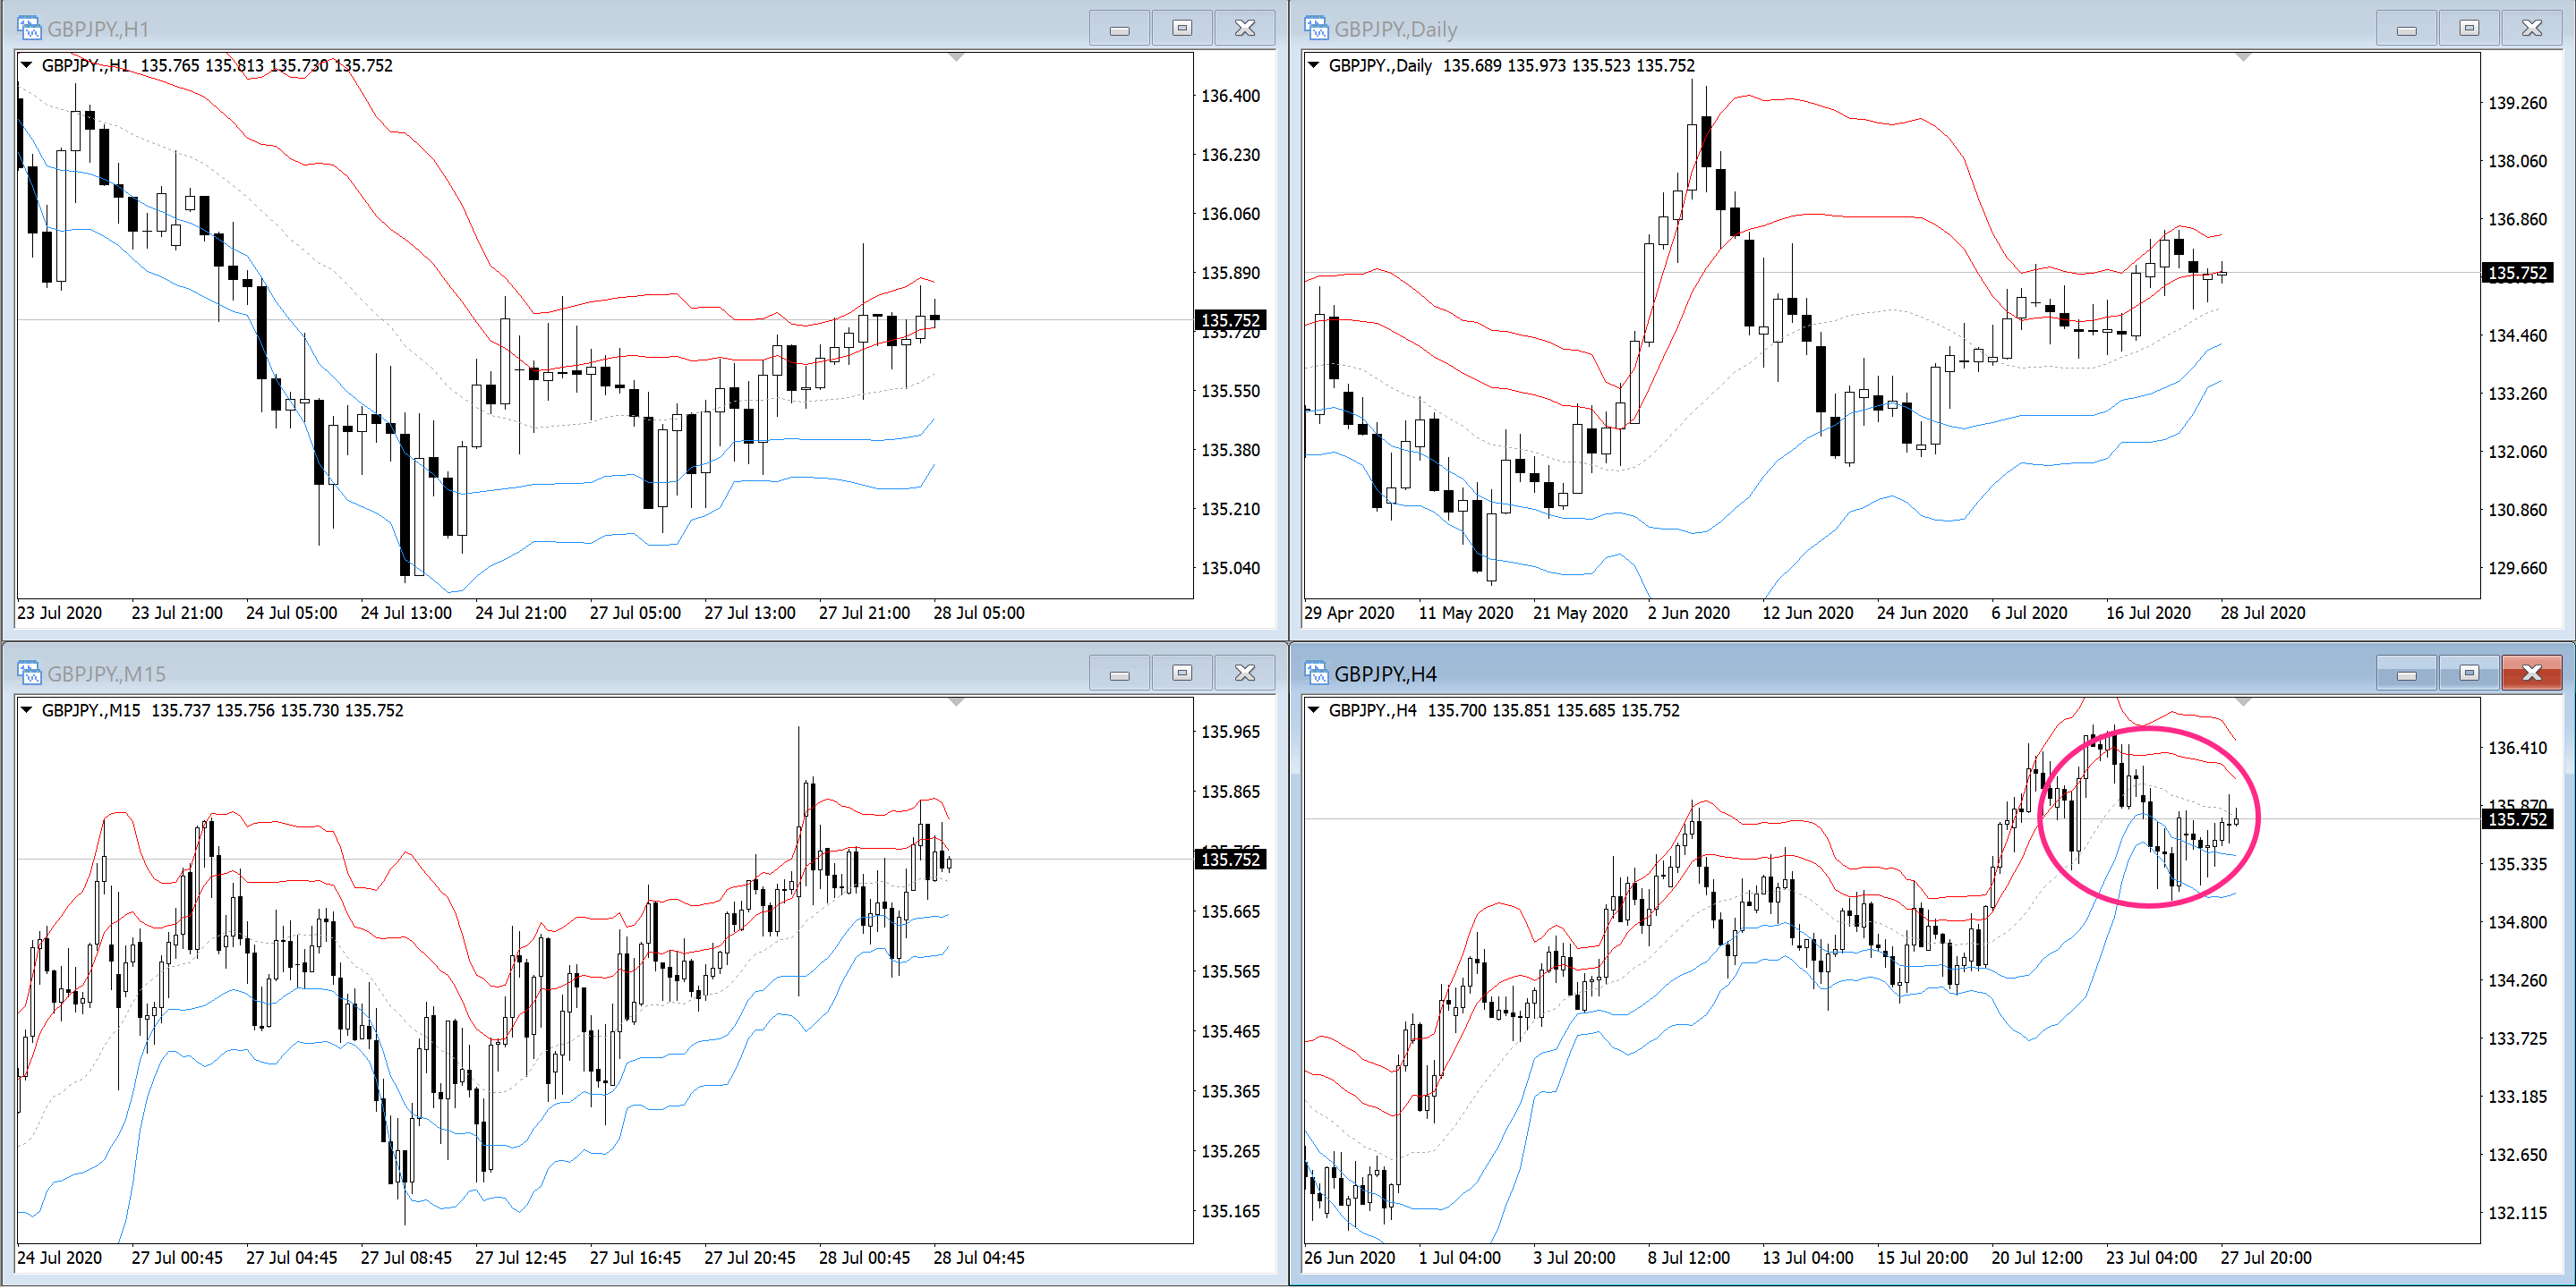
Task: Close the GBPJPY,H1 chart window
Action: 1244,28
